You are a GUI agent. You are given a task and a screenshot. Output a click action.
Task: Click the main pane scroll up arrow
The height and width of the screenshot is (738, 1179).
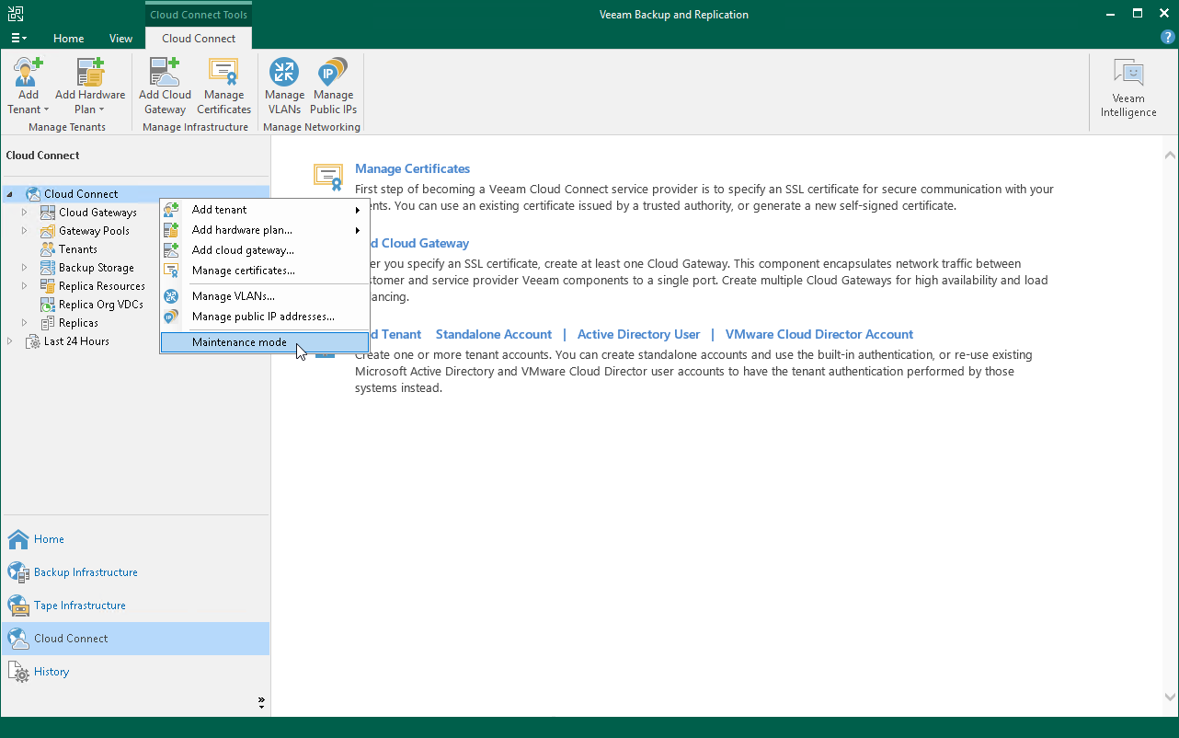(x=1170, y=155)
